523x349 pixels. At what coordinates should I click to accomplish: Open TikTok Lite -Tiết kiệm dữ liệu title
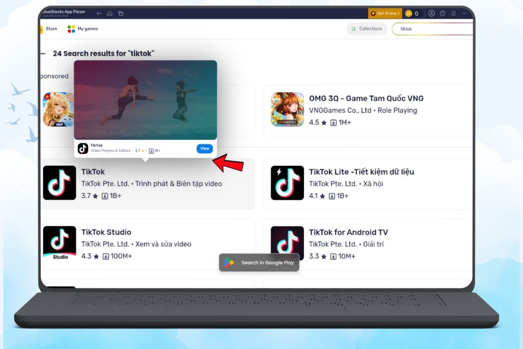pyautogui.click(x=361, y=172)
